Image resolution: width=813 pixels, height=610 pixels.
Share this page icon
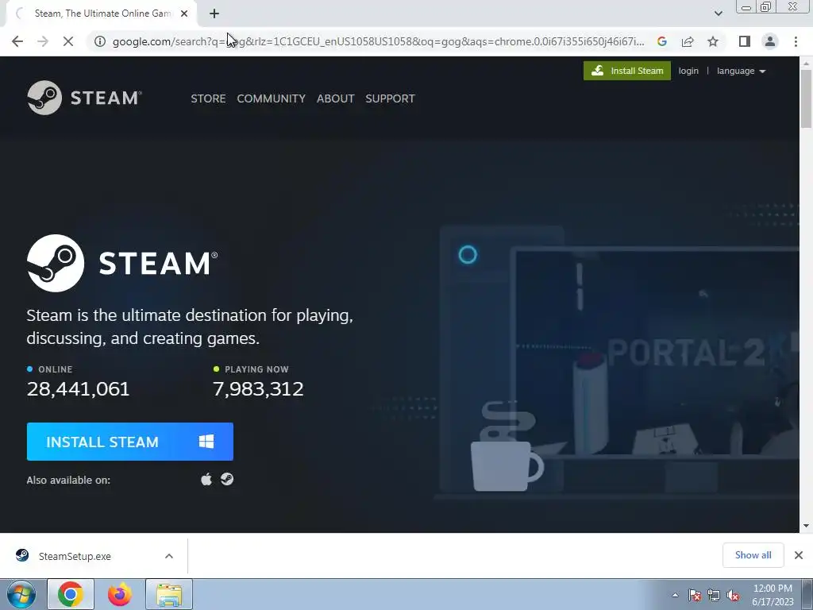tap(688, 41)
